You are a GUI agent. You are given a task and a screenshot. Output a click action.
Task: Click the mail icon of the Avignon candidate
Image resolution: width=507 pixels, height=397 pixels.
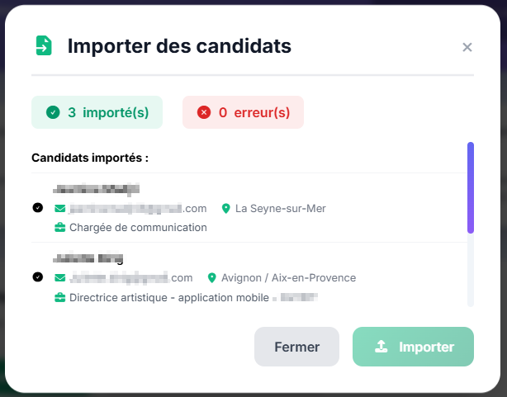tap(60, 278)
